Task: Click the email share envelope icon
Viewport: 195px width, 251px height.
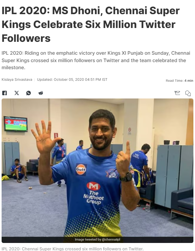Action: pyautogui.click(x=177, y=93)
